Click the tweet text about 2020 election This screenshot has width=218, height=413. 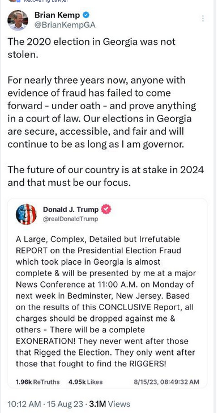tap(91, 48)
